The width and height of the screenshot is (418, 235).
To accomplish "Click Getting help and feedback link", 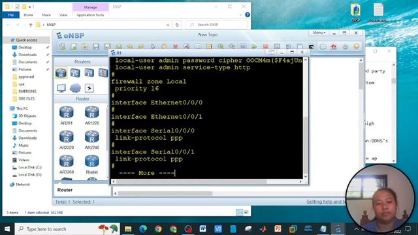I will [326, 202].
